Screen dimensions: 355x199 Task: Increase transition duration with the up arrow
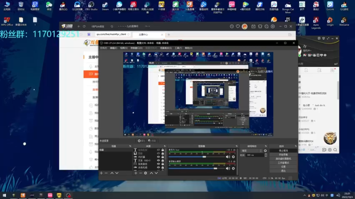(266, 154)
